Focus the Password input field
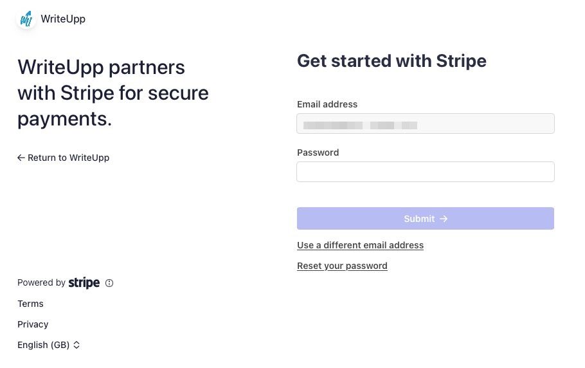 425,172
